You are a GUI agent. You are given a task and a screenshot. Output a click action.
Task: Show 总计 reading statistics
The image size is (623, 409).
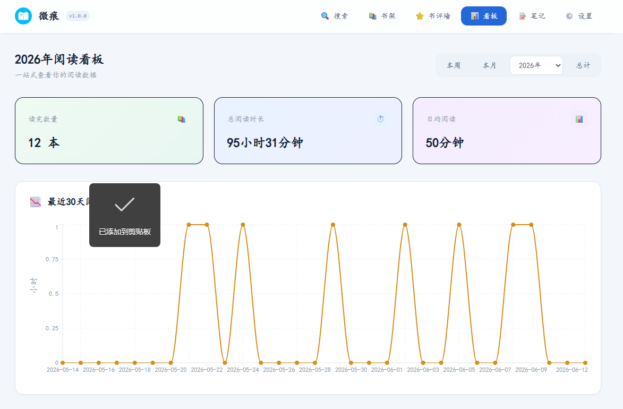pyautogui.click(x=583, y=65)
